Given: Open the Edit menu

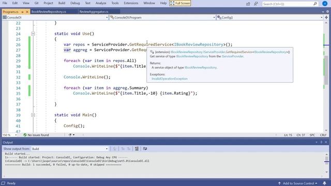Looking at the screenshot, I should [15, 3].
